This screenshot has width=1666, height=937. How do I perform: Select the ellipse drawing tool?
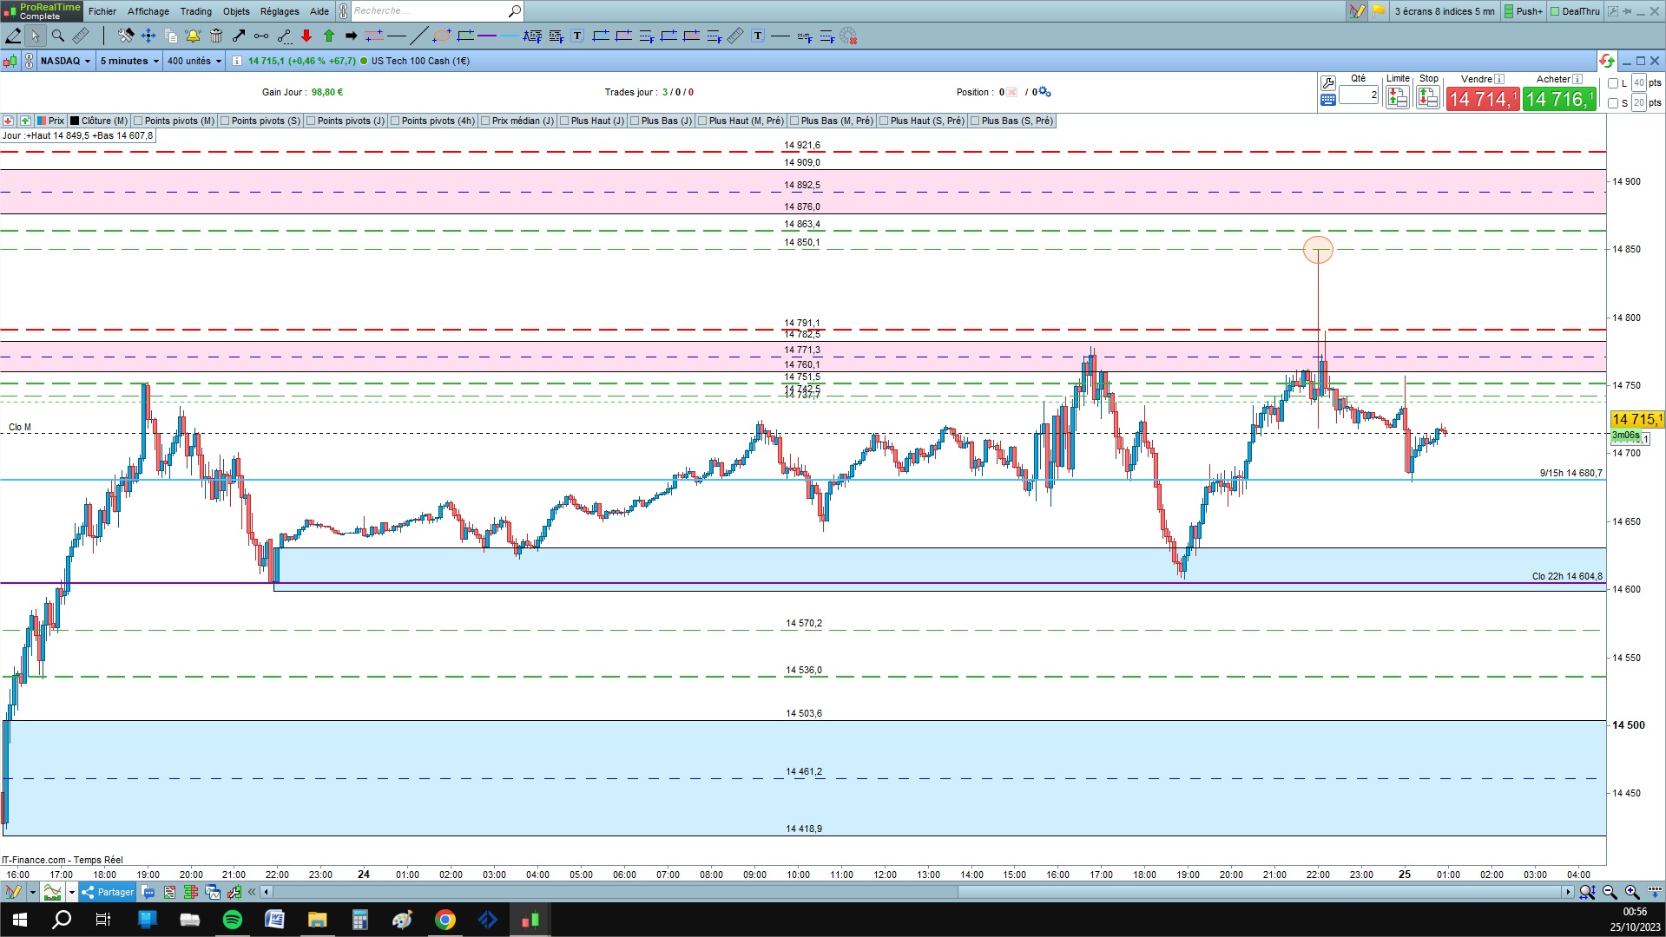pos(442,36)
